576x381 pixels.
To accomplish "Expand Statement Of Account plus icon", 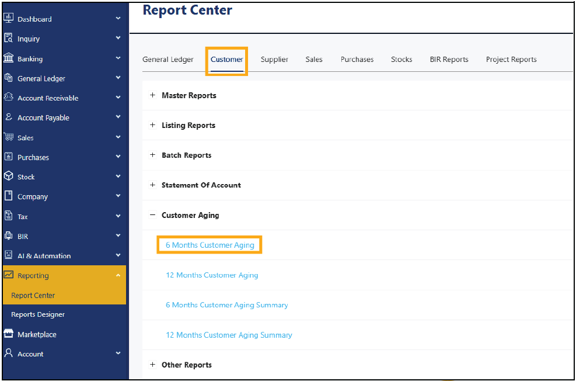I will click(x=152, y=185).
